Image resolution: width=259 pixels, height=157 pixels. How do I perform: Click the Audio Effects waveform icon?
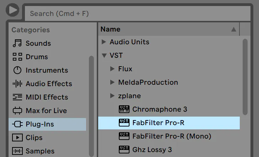[x=17, y=84]
